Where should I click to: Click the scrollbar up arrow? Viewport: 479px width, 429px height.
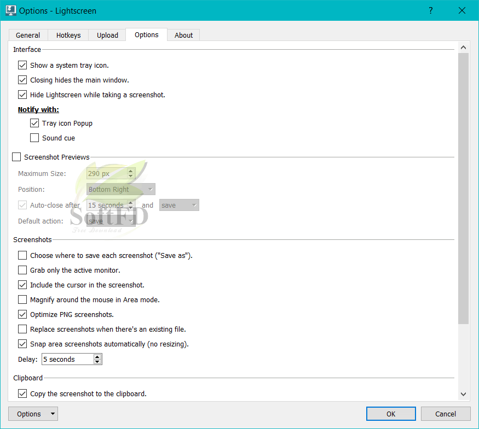[463, 48]
